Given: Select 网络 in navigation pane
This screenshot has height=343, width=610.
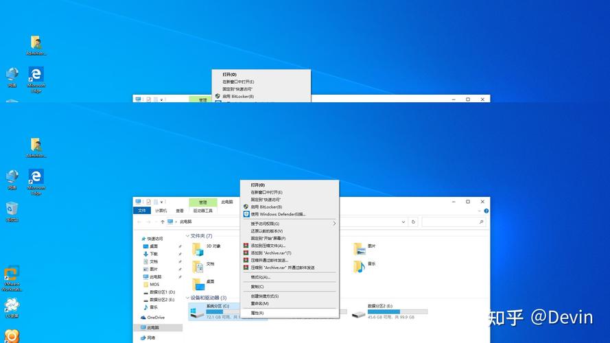Looking at the screenshot, I should 148,338.
